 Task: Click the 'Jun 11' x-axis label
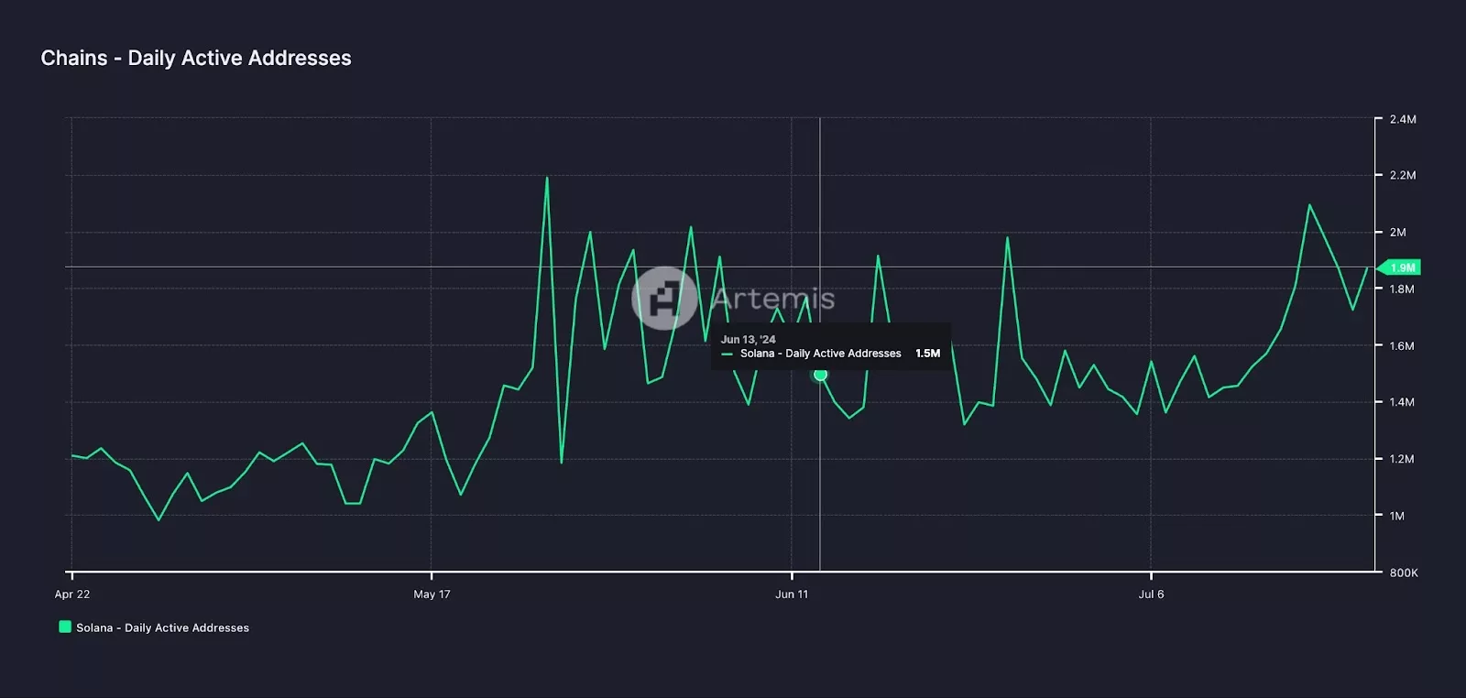click(x=792, y=594)
